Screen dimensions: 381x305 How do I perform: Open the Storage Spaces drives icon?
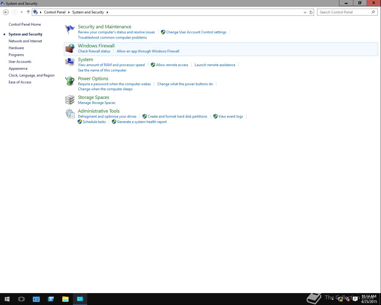(70, 100)
